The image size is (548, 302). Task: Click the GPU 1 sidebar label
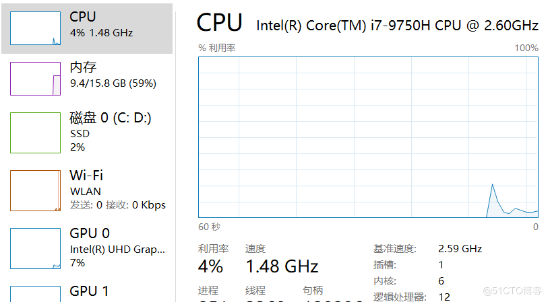pos(89,291)
